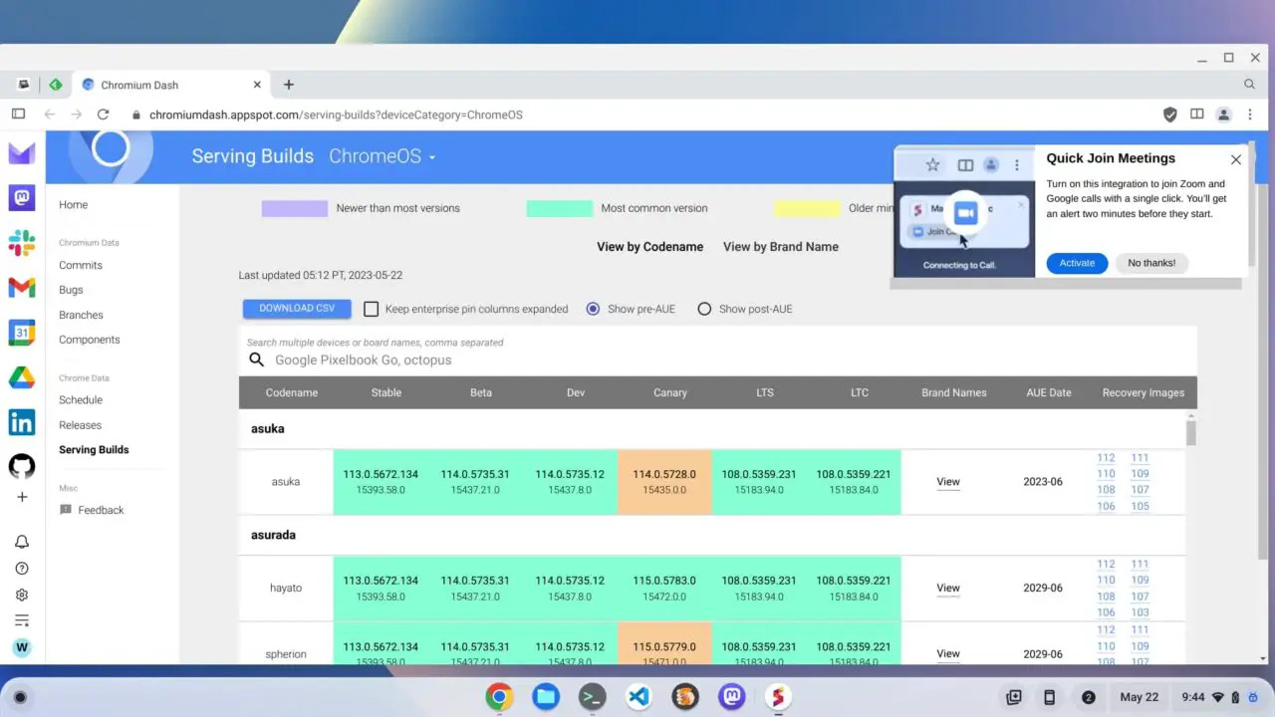Click the W profile avatar
1275x717 pixels.
tap(22, 647)
